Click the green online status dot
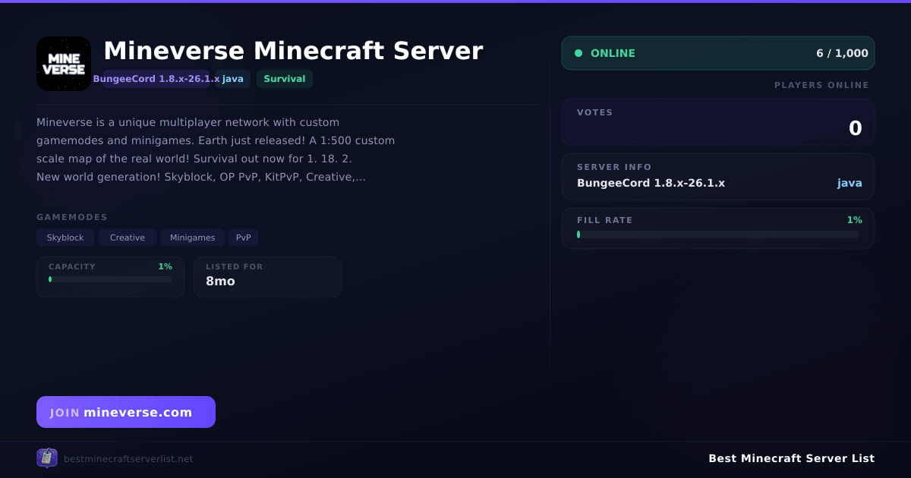Screen dimensions: 911x478 tap(578, 53)
